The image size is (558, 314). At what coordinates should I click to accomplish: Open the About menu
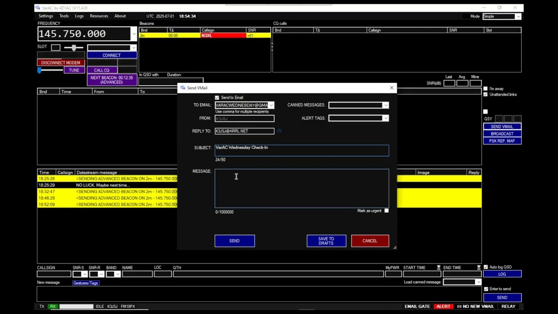pyautogui.click(x=120, y=16)
